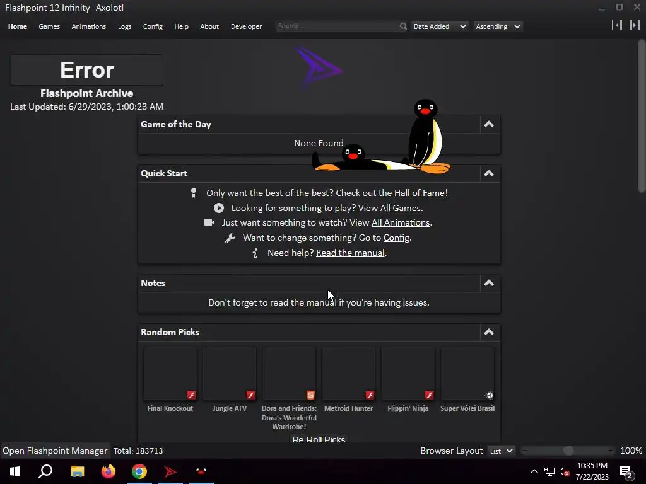
Task: Click the medal icon beside Hall of Fame
Action: (194, 193)
